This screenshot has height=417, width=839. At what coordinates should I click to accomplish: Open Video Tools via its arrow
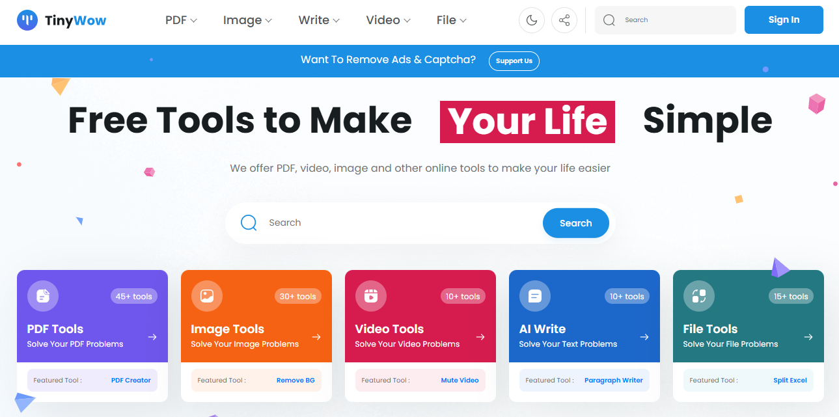pyautogui.click(x=480, y=337)
